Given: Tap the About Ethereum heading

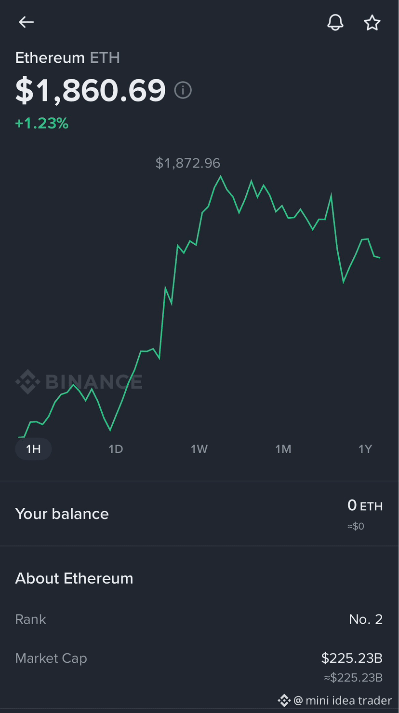Looking at the screenshot, I should click(74, 578).
